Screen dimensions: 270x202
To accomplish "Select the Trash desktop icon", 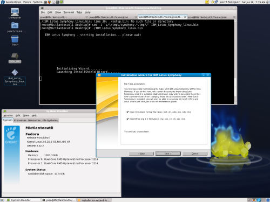I will 15,40.
